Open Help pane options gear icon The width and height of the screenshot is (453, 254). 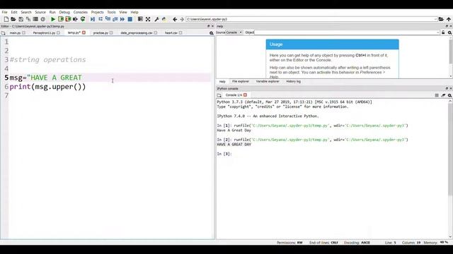450,32
